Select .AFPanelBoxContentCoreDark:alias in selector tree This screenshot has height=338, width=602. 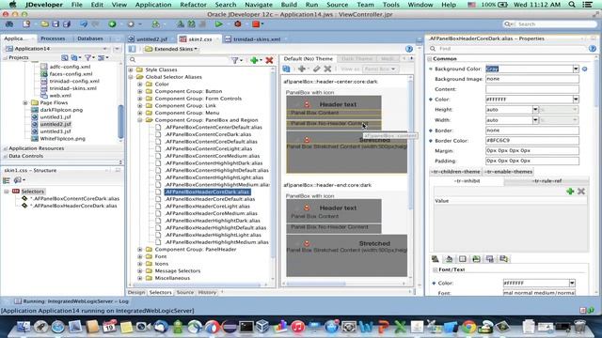click(x=208, y=134)
